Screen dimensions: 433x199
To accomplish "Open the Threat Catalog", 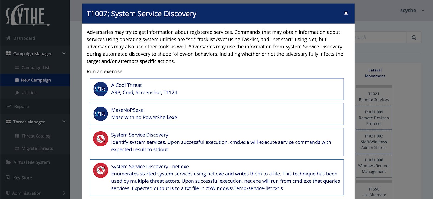I will (x=36, y=136).
